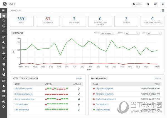Open Deploy to development template link
Screen dimensions: 167x118
[x=24, y=99]
